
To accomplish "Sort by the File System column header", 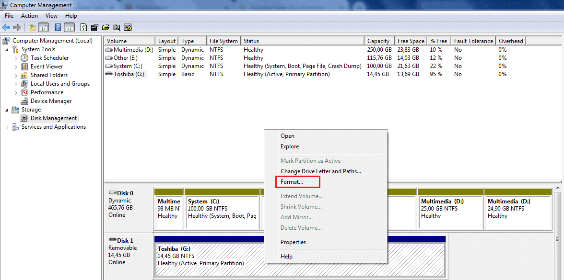I will (x=223, y=41).
